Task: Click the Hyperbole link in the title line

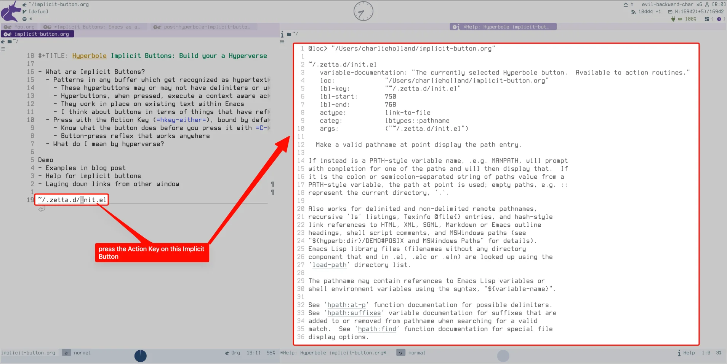Action: point(90,56)
